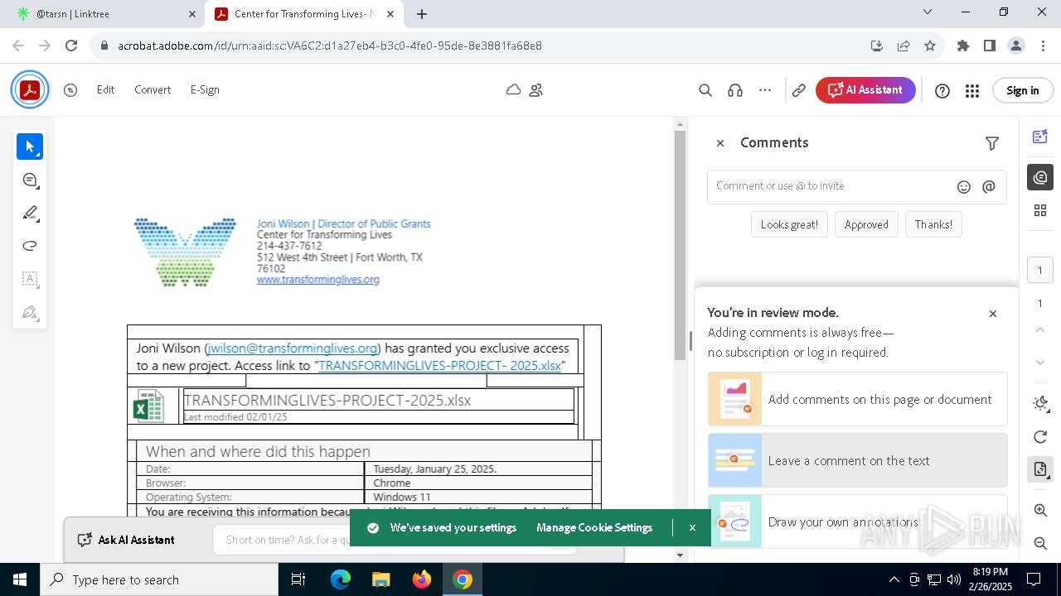Open the help question mark icon
The width and height of the screenshot is (1061, 596).
[x=942, y=91]
